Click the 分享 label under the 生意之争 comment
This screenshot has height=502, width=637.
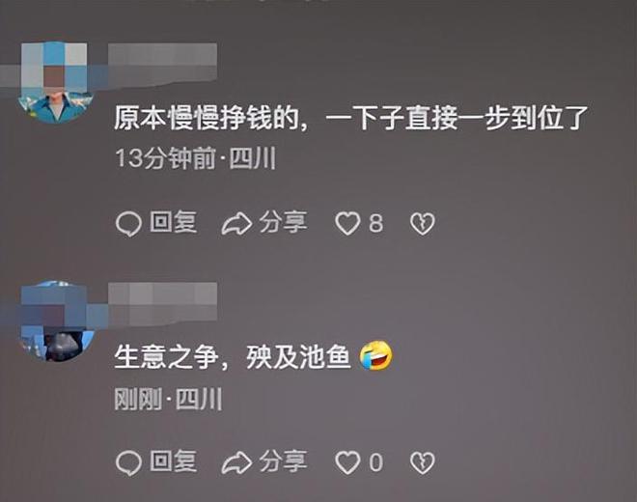pos(283,461)
